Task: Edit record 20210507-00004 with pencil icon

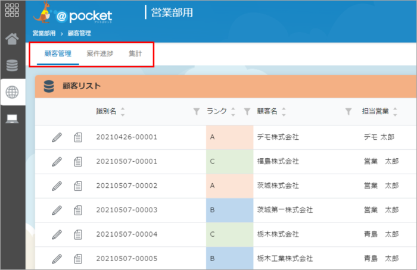Action: point(57,234)
